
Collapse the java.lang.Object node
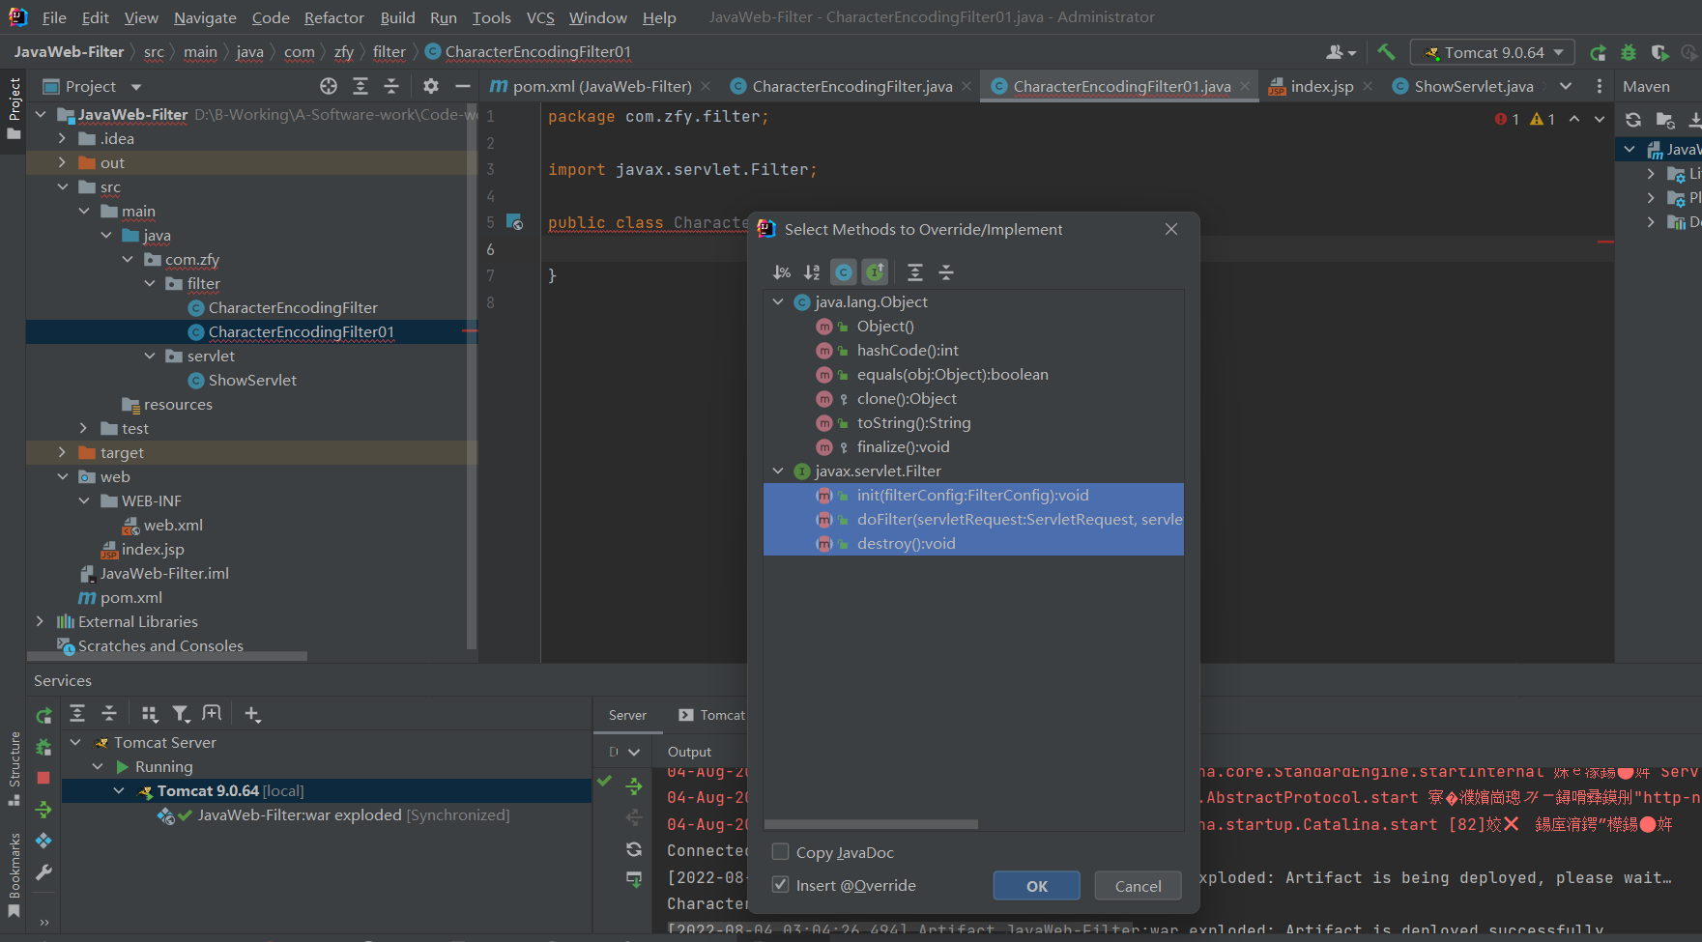pyautogui.click(x=778, y=302)
